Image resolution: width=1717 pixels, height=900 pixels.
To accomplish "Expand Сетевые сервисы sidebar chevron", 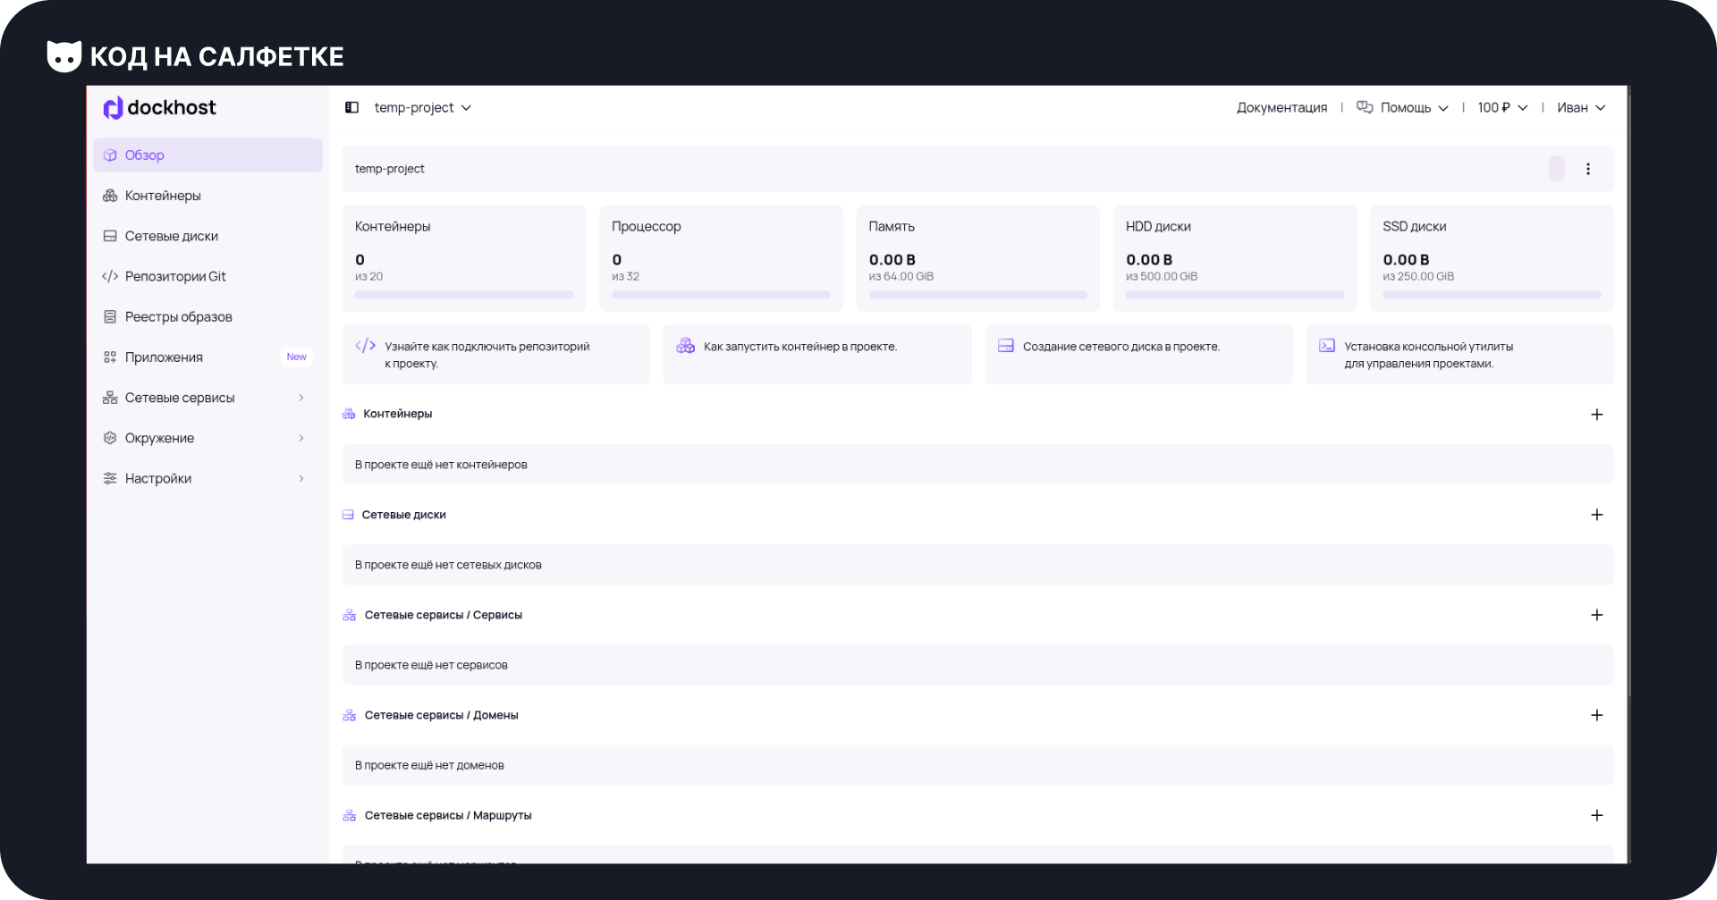I will [301, 398].
